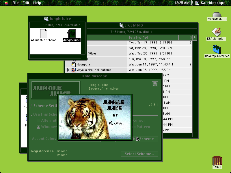This screenshot has height=173, width=231.
Task: Click the Use This Scheme button
Action: pyautogui.click(x=145, y=139)
